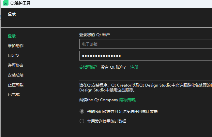Viewport: 212px width, 137px height.
Task: Select the 登录 step in sidebar
Action: click(x=12, y=36)
